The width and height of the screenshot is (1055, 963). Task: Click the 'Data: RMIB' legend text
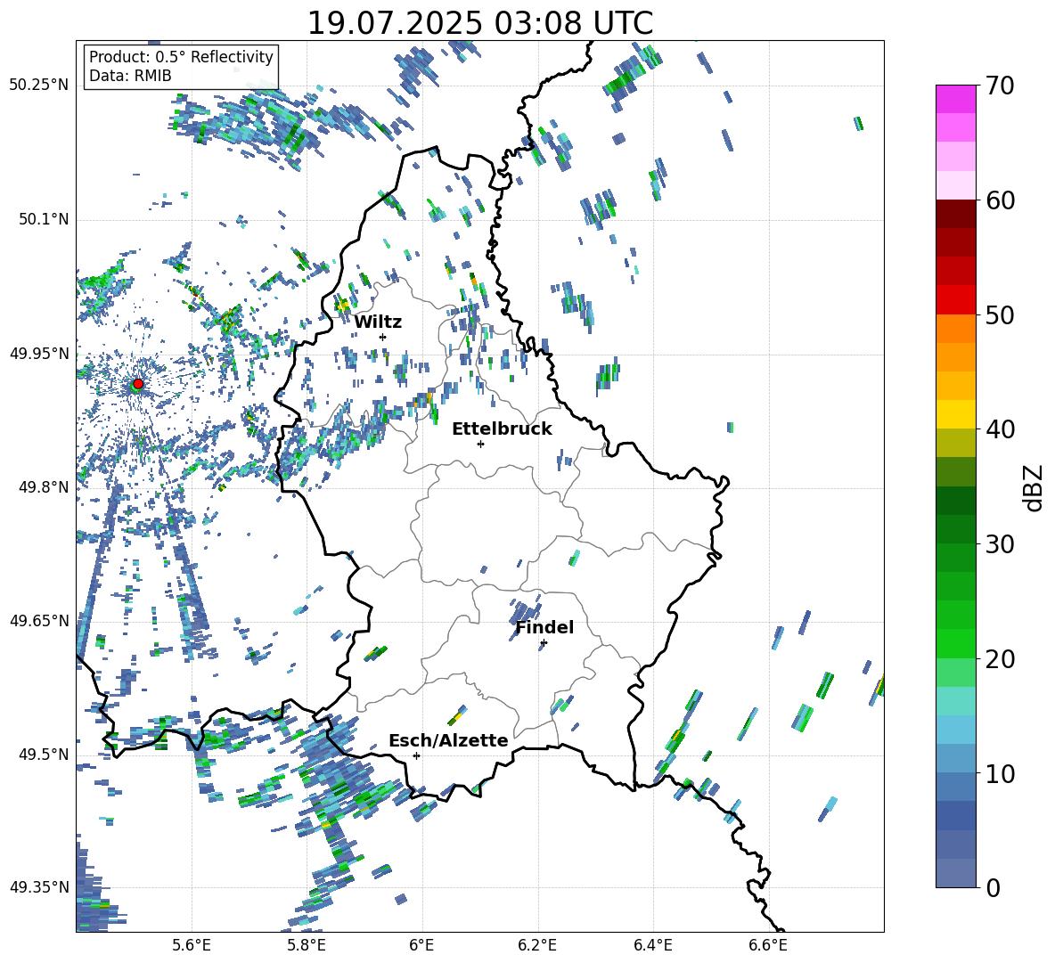[130, 76]
